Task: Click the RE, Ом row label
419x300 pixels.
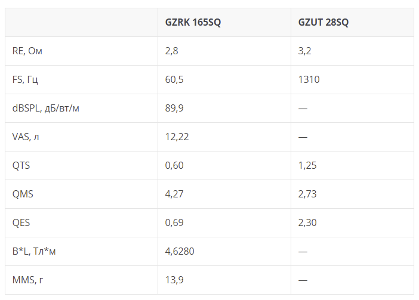Action: (27, 51)
